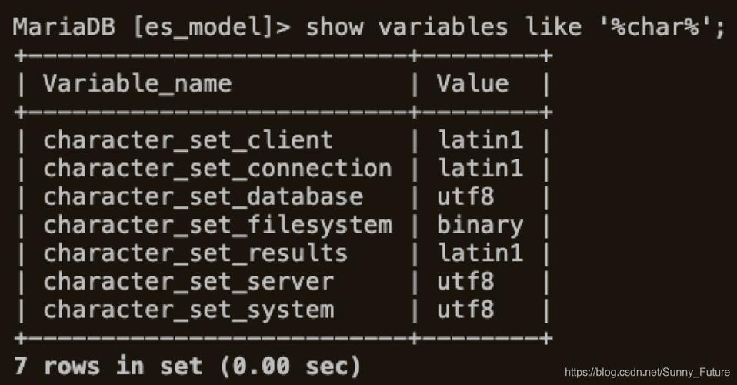The image size is (737, 385).
Task: Click the character_set_filesystem row name
Action: point(218,225)
